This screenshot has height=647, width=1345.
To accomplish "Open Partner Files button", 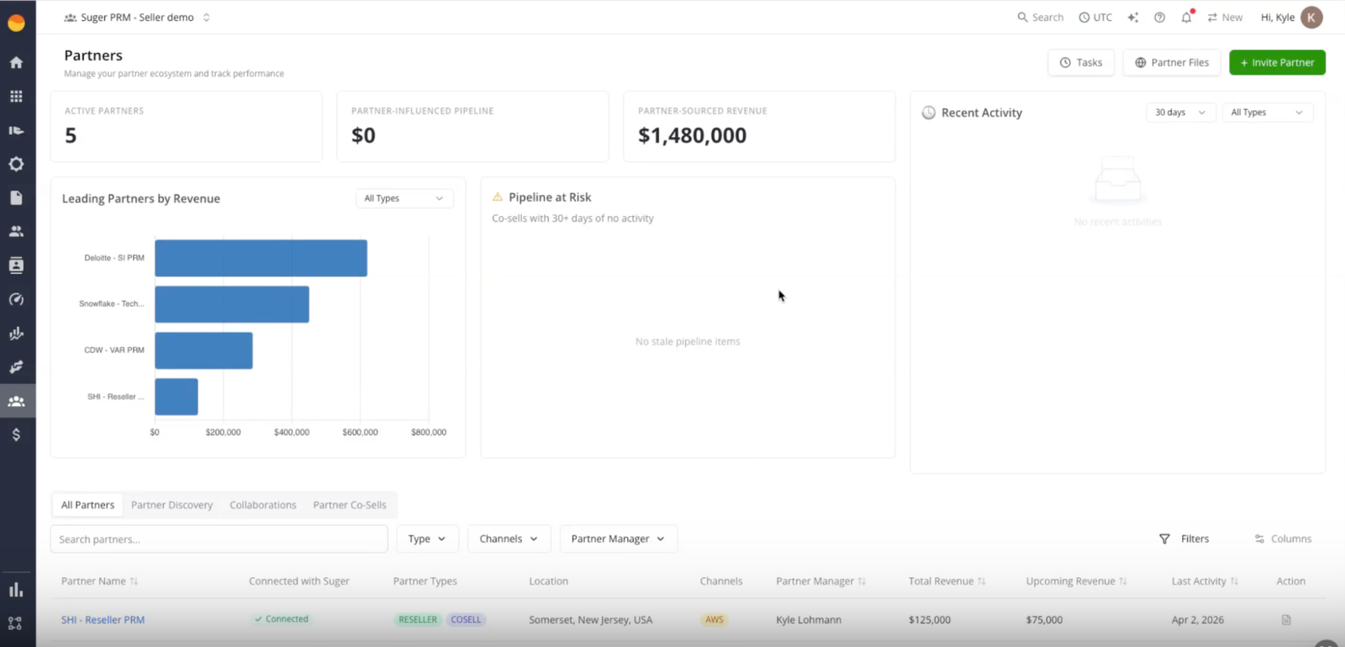I will point(1172,62).
